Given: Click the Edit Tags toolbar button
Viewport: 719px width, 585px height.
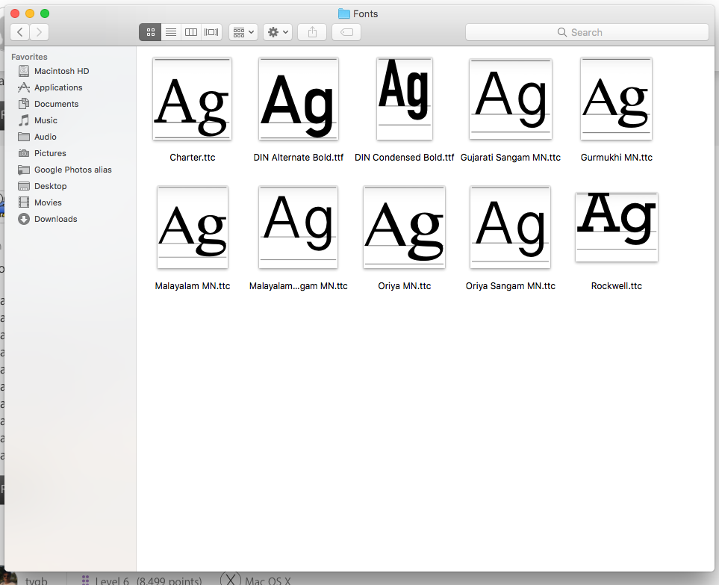Looking at the screenshot, I should [346, 32].
